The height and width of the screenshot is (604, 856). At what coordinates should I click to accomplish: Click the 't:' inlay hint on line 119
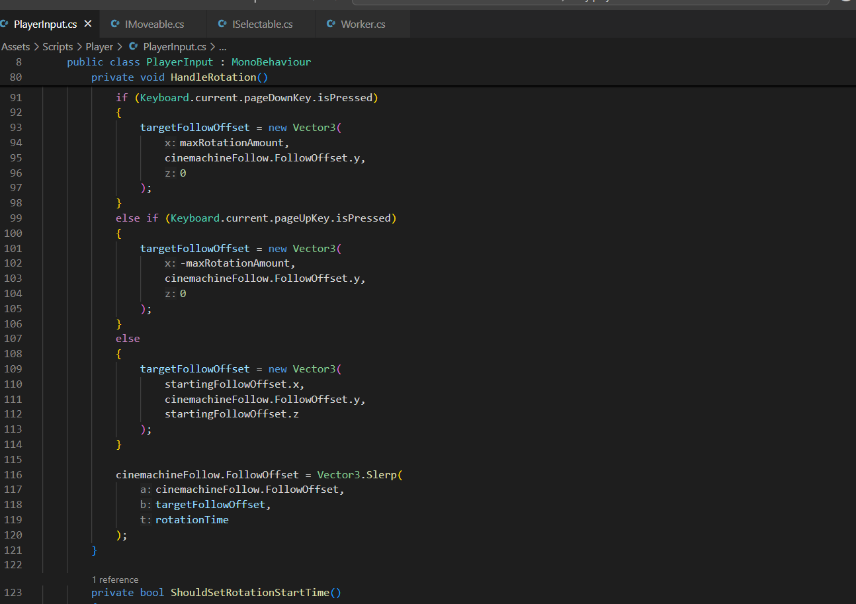click(147, 520)
